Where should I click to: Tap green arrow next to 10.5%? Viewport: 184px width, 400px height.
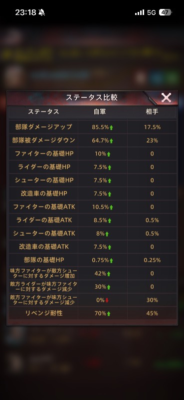coord(111,207)
